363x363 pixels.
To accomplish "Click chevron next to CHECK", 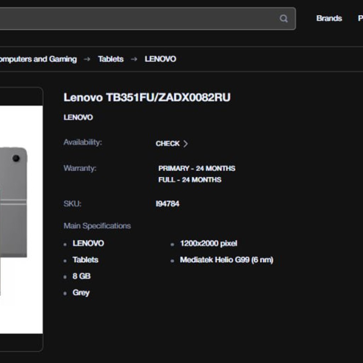I will coord(185,144).
